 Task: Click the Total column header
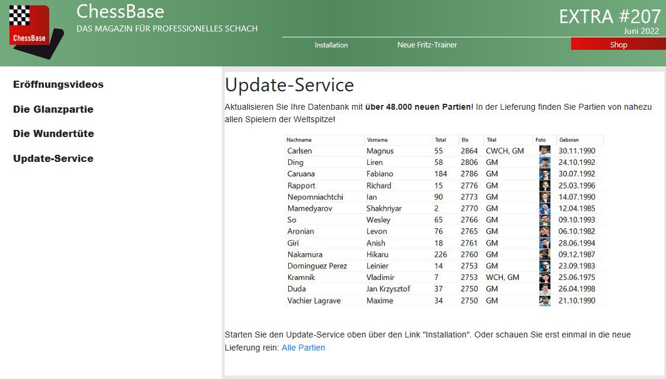[440, 140]
